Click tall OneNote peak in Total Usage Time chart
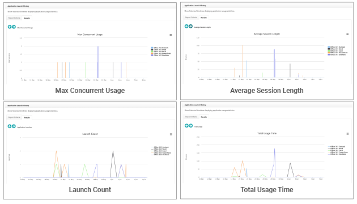This screenshot has width=357, height=204. pyautogui.click(x=275, y=149)
